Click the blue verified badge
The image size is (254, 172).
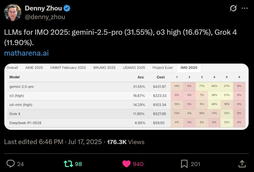point(67,8)
